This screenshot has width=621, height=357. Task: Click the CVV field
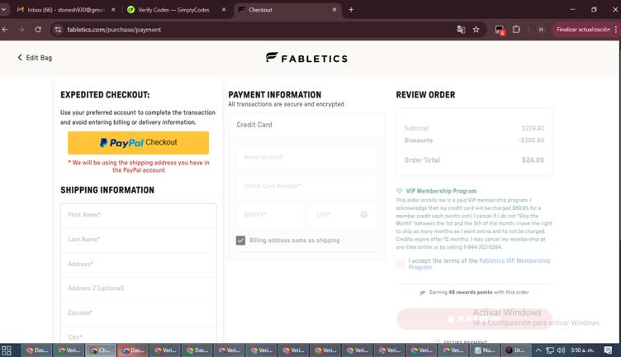(x=343, y=215)
